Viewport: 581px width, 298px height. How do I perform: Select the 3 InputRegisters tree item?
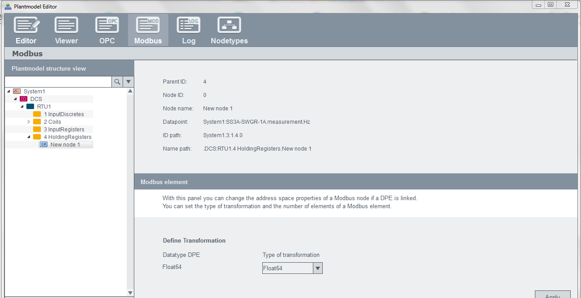tap(64, 130)
